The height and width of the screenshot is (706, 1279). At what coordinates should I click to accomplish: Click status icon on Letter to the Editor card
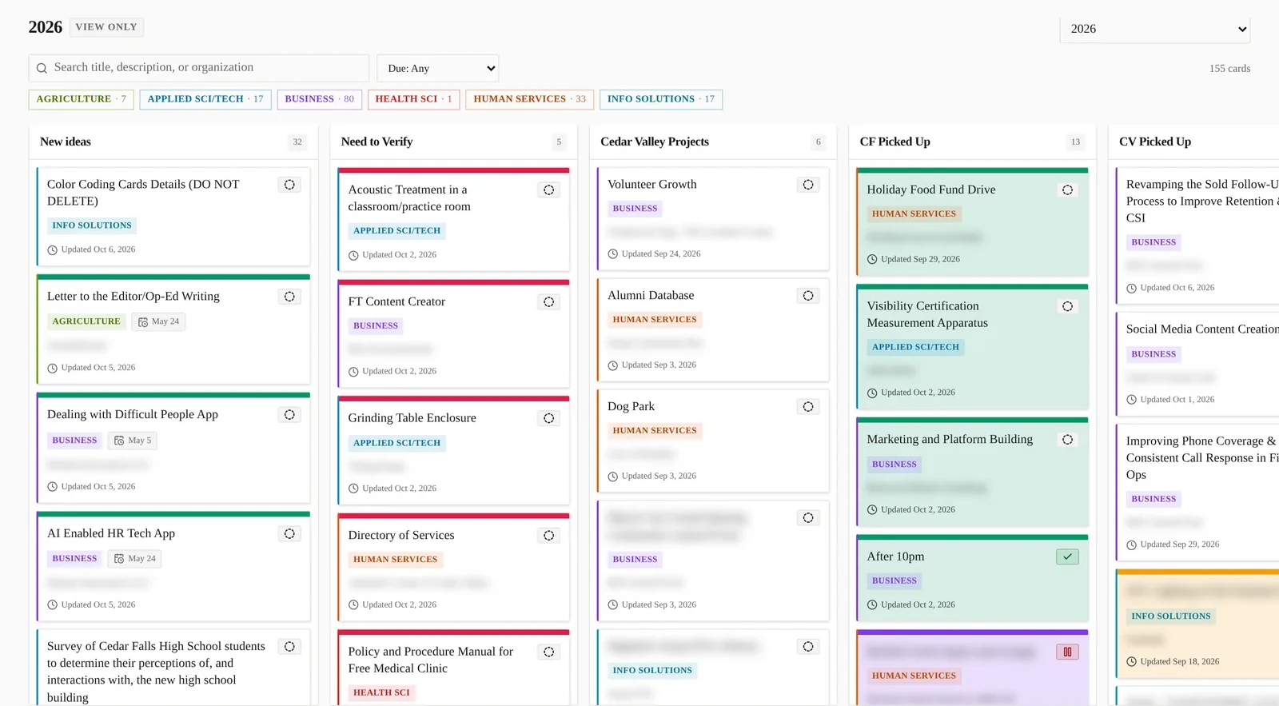(x=289, y=297)
